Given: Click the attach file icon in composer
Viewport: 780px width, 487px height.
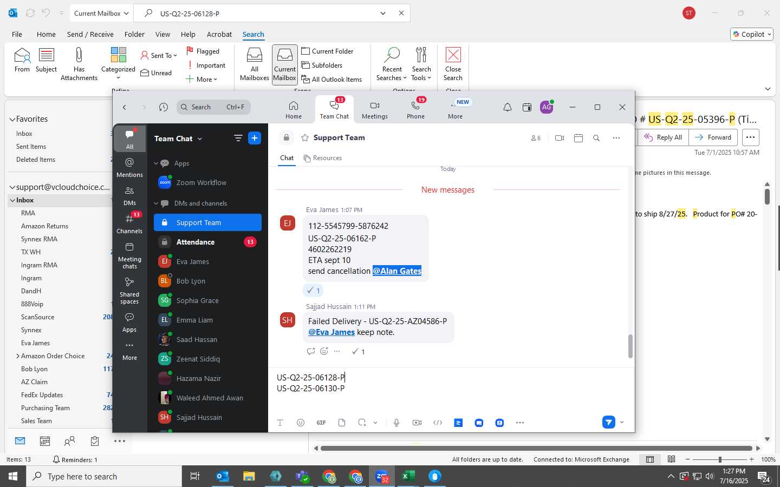Looking at the screenshot, I should 342,423.
